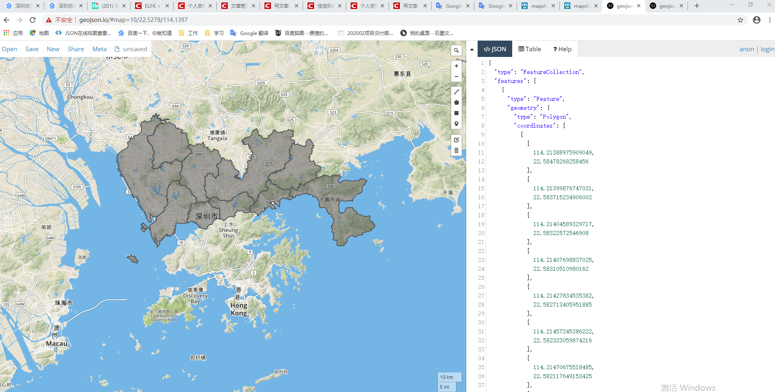The width and height of the screenshot is (775, 392).
Task: Create a new file with New
Action: 53,49
